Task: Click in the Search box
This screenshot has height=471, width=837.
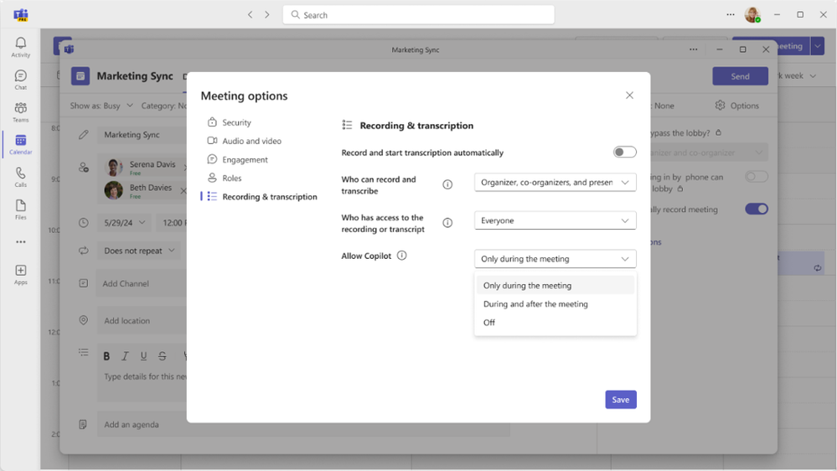Action: pyautogui.click(x=419, y=15)
